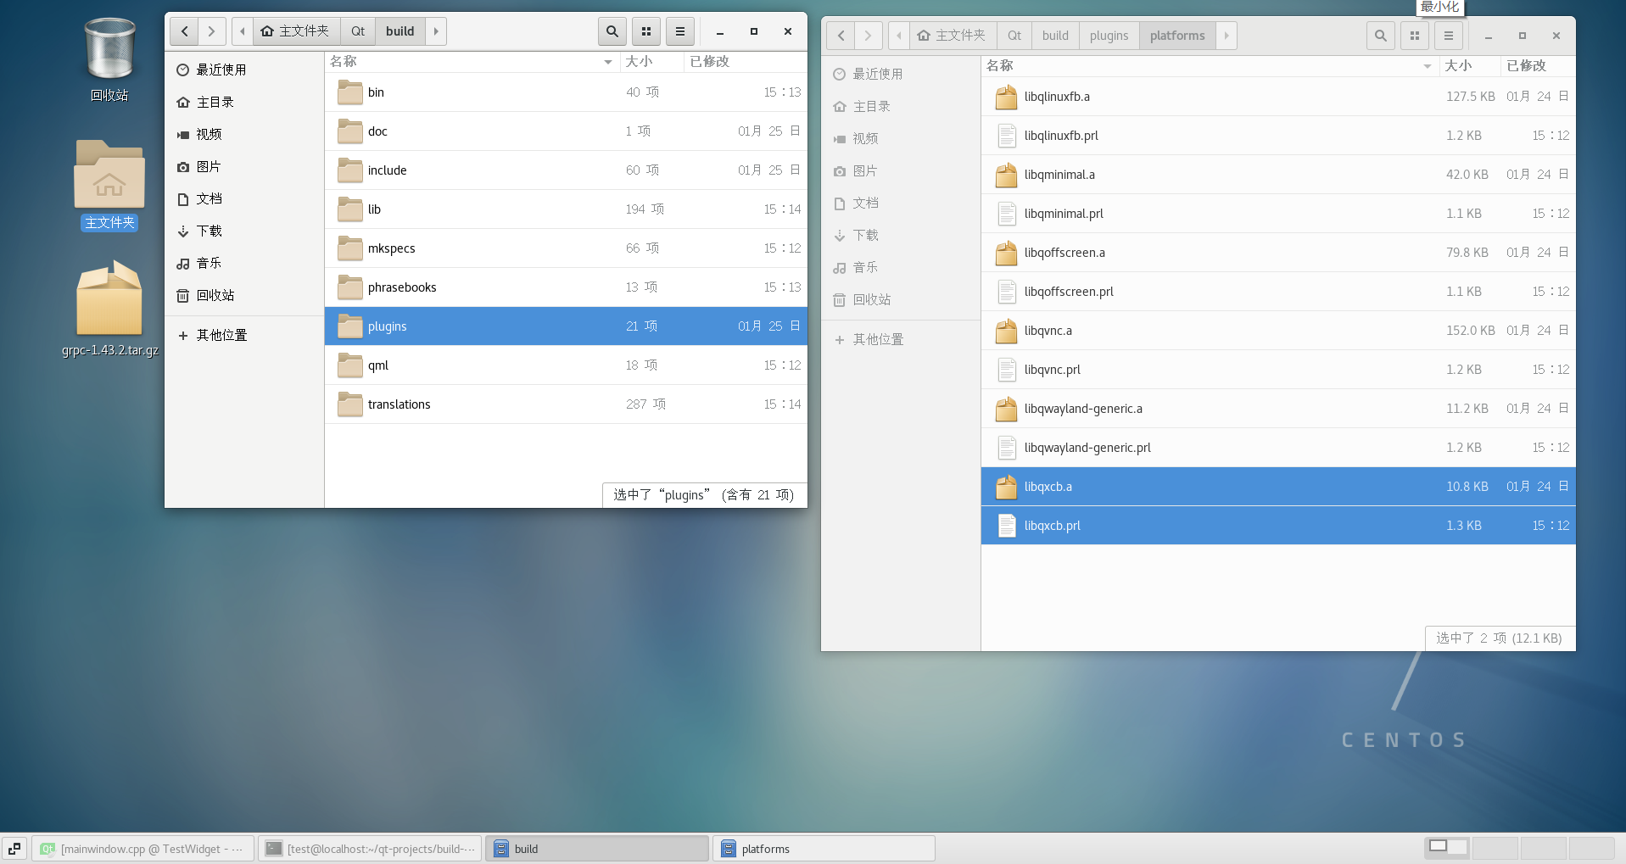1626x864 pixels.
Task: Select 下载 in the build window sidebar
Action: pos(210,231)
